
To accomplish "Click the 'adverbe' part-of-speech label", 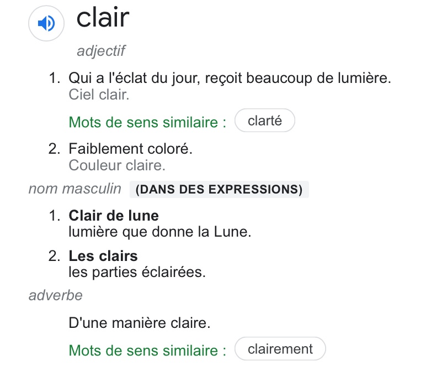I will [56, 295].
